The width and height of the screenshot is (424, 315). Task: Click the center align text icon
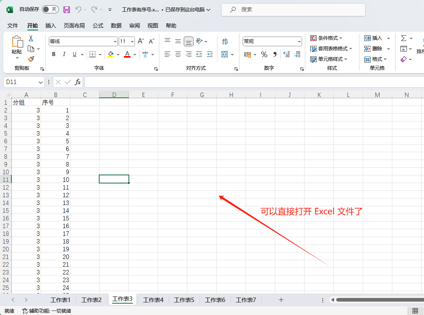coord(178,54)
